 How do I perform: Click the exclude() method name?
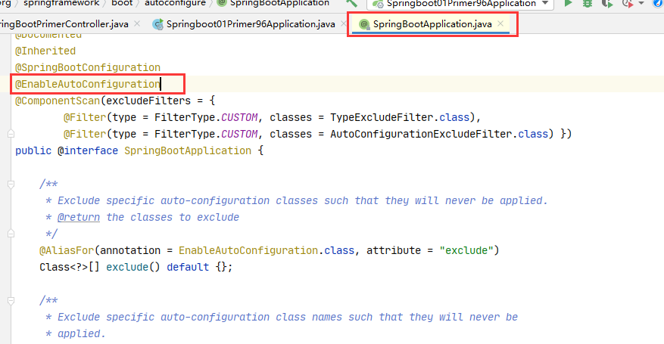pos(127,267)
